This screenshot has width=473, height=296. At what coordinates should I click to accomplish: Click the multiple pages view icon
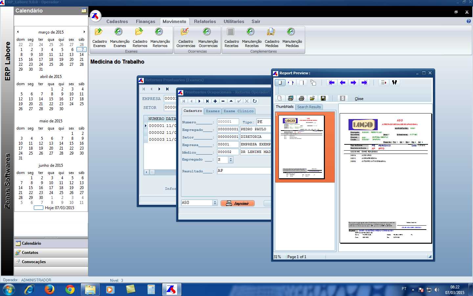tap(313, 83)
